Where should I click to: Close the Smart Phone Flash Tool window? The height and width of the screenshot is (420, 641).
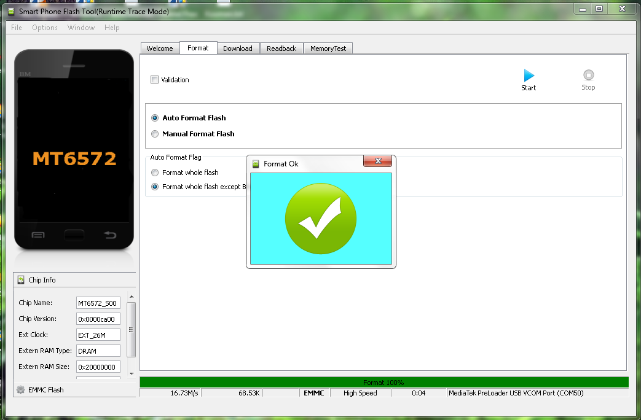622,9
